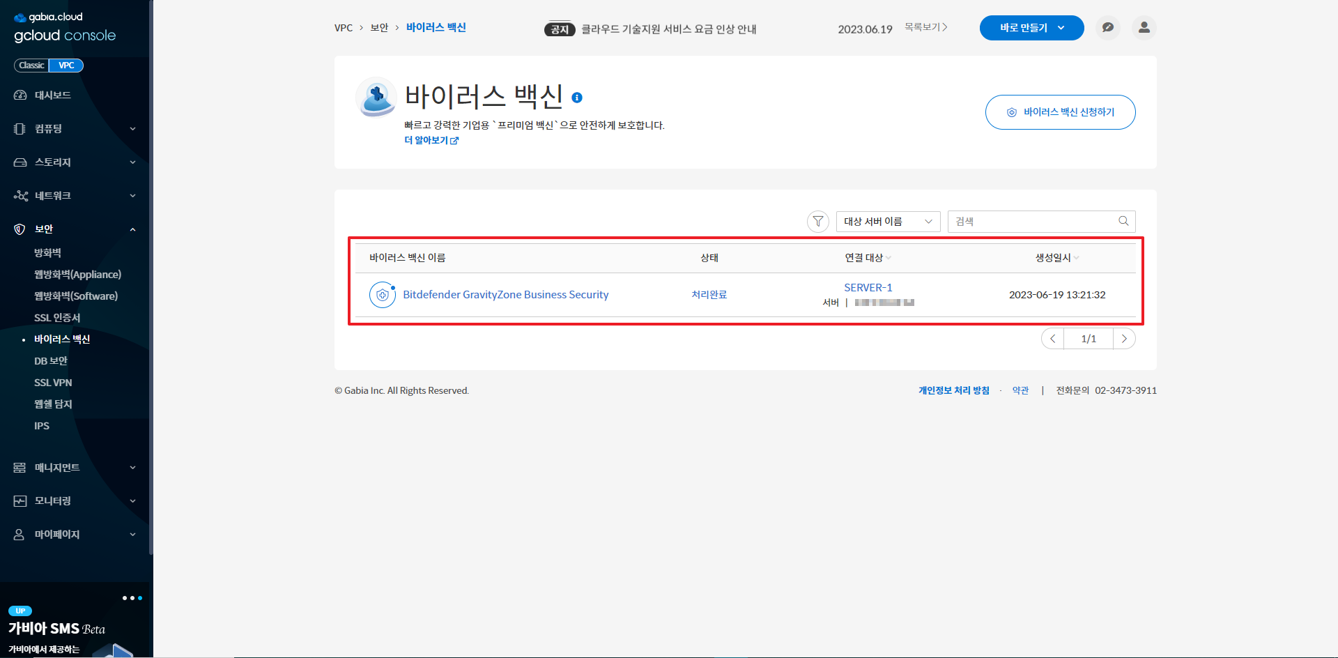This screenshot has height=658, width=1338.
Task: Open the user account profile icon
Action: [1144, 28]
